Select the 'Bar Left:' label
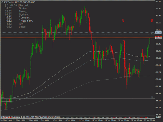 click(x=24, y=5)
